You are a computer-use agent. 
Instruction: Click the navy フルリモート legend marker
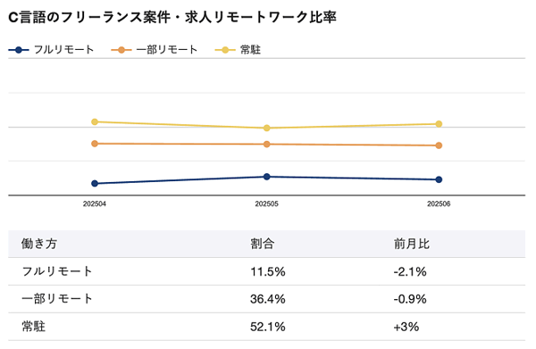[x=19, y=50]
